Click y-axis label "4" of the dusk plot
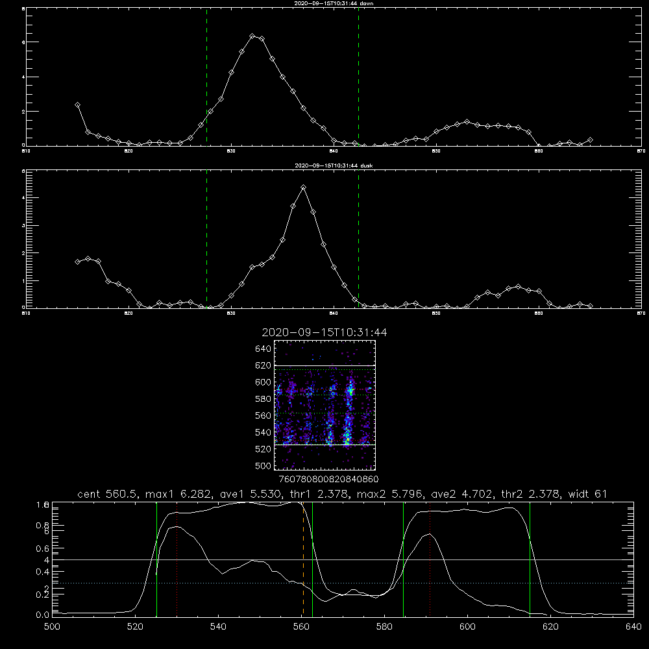The height and width of the screenshot is (649, 649). tap(23, 198)
